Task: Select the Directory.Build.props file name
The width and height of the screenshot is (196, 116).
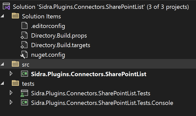Action: [59, 36]
